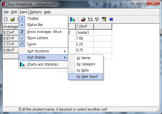Select the Average column header cell

pos(11,26)
